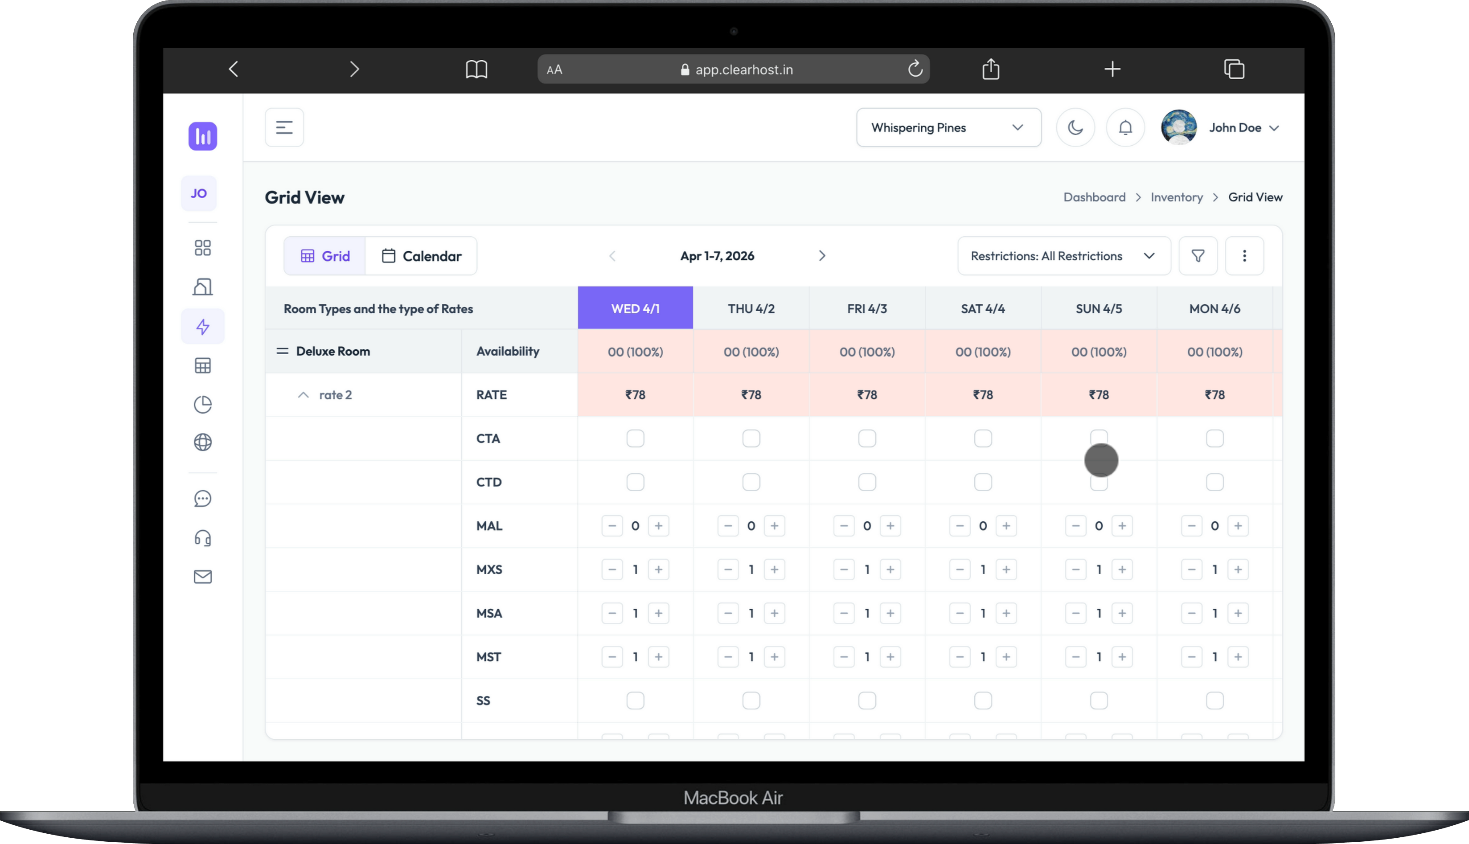This screenshot has width=1469, height=844.
Task: Go to previous week with left chevron
Action: click(x=612, y=256)
